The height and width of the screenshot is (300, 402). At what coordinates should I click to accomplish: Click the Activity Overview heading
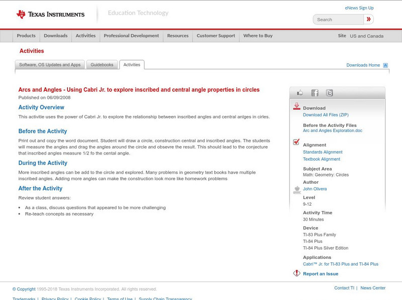[x=41, y=107]
